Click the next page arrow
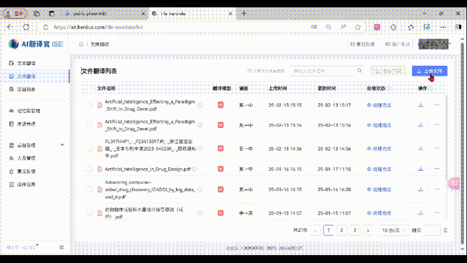This screenshot has height=263, width=467. pyautogui.click(x=368, y=230)
